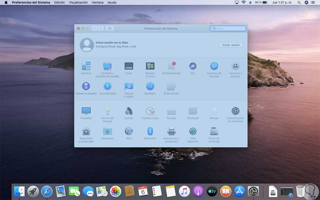Click the battery status indicator
This screenshot has width=320, height=200.
[261, 3]
